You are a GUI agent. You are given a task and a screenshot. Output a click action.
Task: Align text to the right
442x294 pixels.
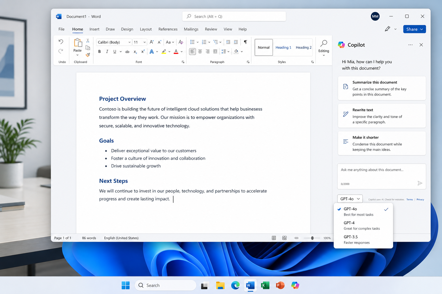click(x=208, y=52)
